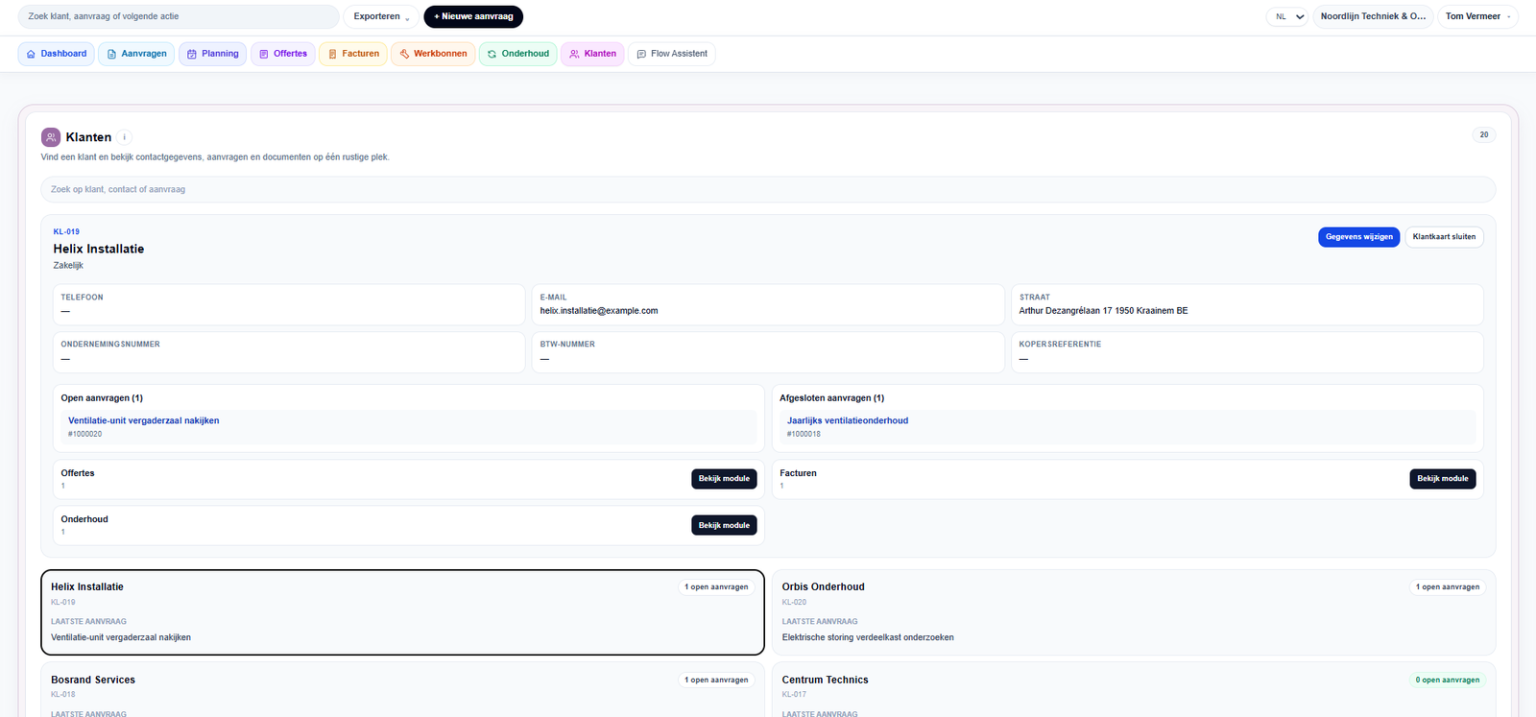
Task: Open the Offertes tab
Action: [x=283, y=54]
